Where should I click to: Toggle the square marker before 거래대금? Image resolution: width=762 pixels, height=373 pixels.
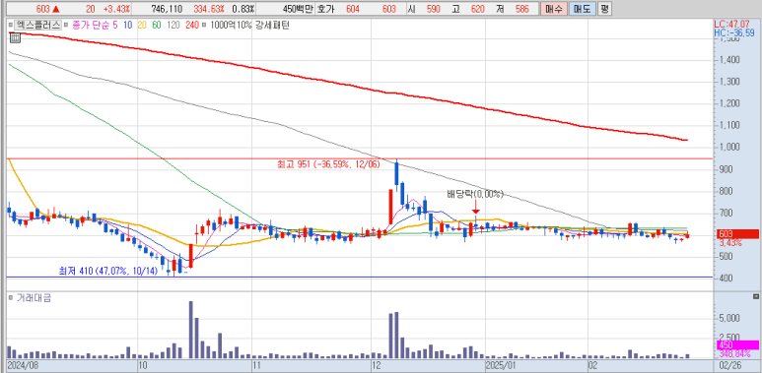click(11, 298)
